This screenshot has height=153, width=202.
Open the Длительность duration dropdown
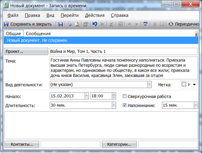click(114, 105)
